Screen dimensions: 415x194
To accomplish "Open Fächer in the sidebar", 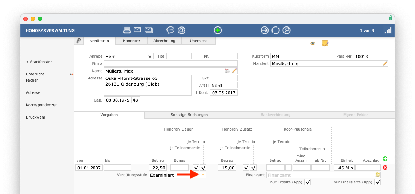I will coord(32,80).
